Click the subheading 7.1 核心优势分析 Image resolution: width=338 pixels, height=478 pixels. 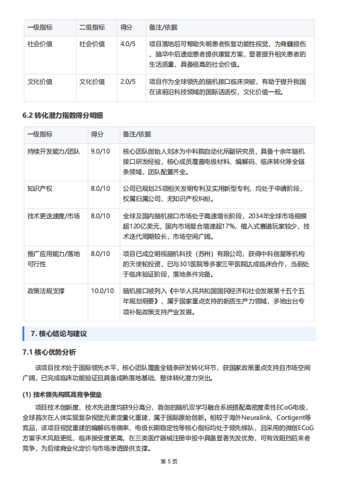tap(49, 353)
